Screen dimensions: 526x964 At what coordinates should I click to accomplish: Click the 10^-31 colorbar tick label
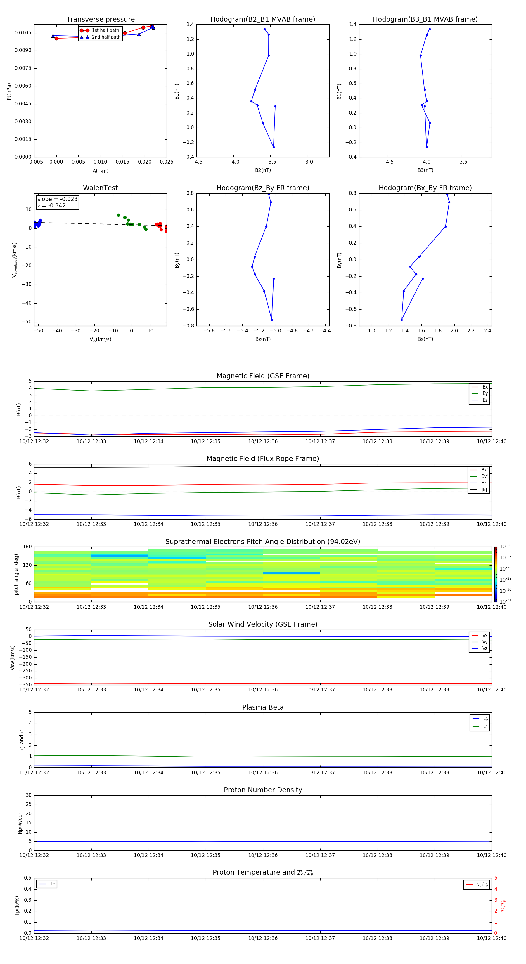(506, 601)
